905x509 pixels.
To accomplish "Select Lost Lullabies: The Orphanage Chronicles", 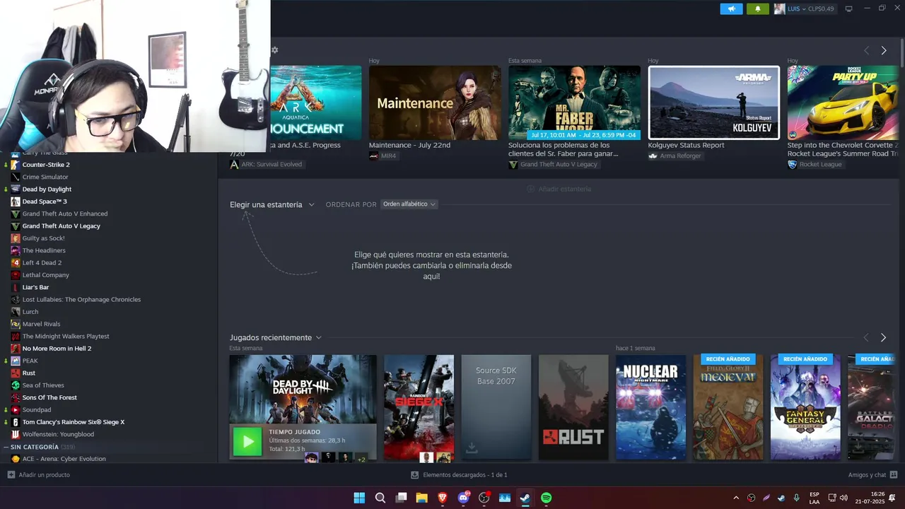I will point(81,300).
